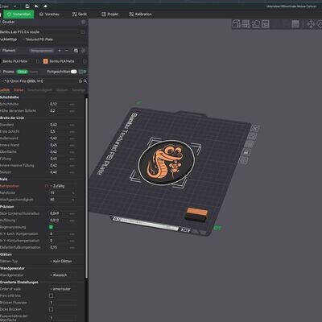
Task: Click the Arrange all objects icon
Action: [266, 24]
